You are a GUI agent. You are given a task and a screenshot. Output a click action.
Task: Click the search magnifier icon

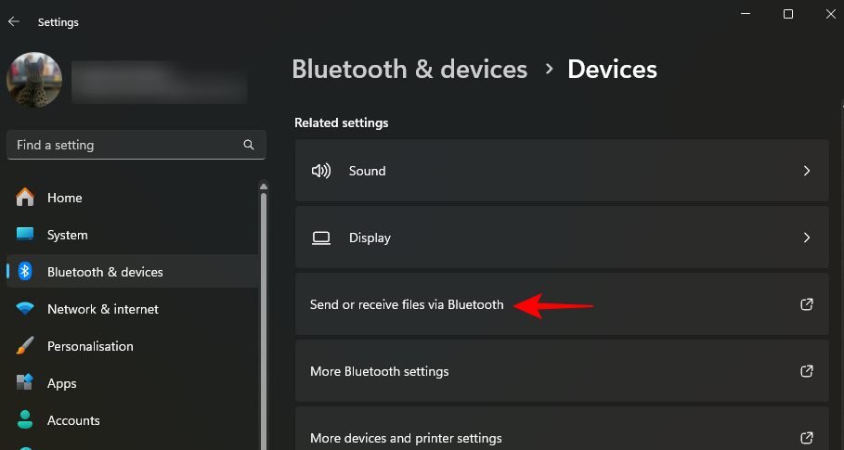tap(249, 145)
